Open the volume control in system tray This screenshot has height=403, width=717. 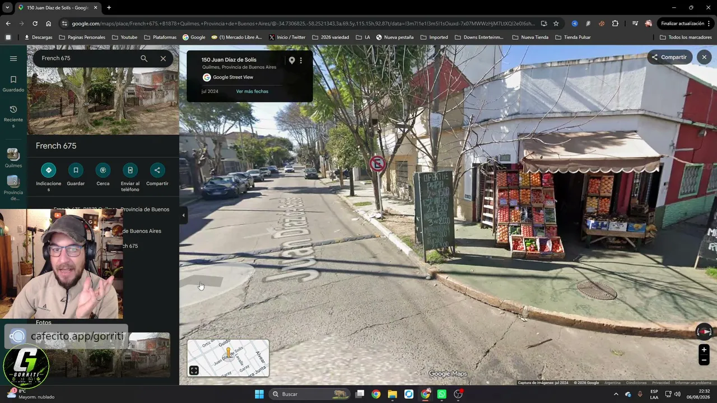pos(677,394)
